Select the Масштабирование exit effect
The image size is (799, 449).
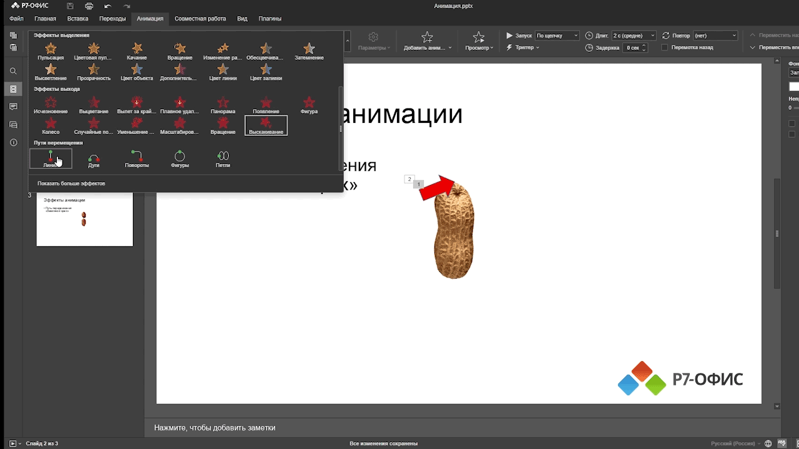180,125
